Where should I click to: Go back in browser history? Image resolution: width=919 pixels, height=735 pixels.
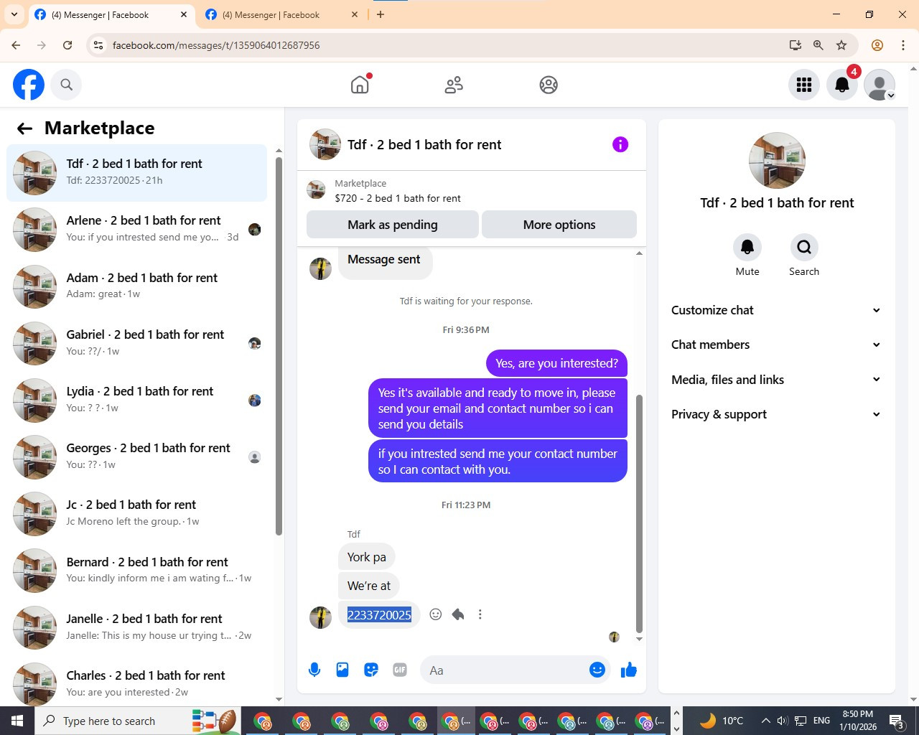click(16, 45)
